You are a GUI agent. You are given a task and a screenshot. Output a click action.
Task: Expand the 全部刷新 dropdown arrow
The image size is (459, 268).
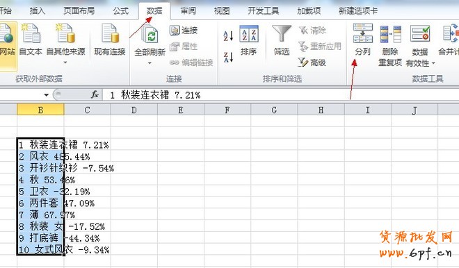[x=150, y=63]
